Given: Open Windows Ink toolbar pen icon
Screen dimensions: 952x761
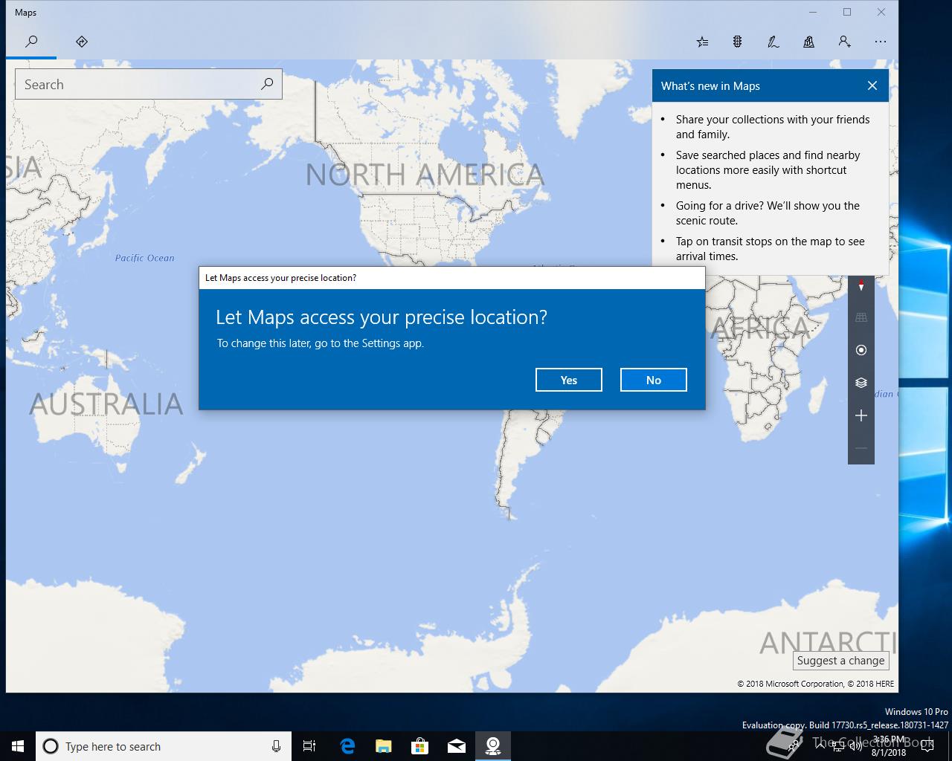Looking at the screenshot, I should pos(773,42).
